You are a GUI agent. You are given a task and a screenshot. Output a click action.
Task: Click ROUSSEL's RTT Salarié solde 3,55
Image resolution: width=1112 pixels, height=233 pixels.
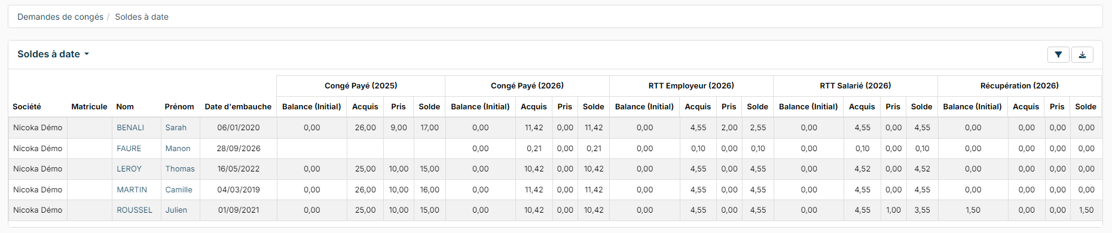point(922,210)
